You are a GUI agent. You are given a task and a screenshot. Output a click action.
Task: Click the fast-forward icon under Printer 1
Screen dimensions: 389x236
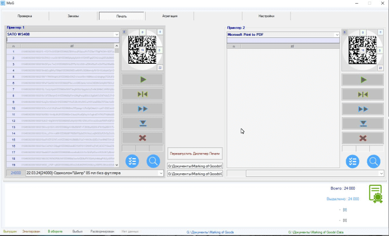coord(142,108)
